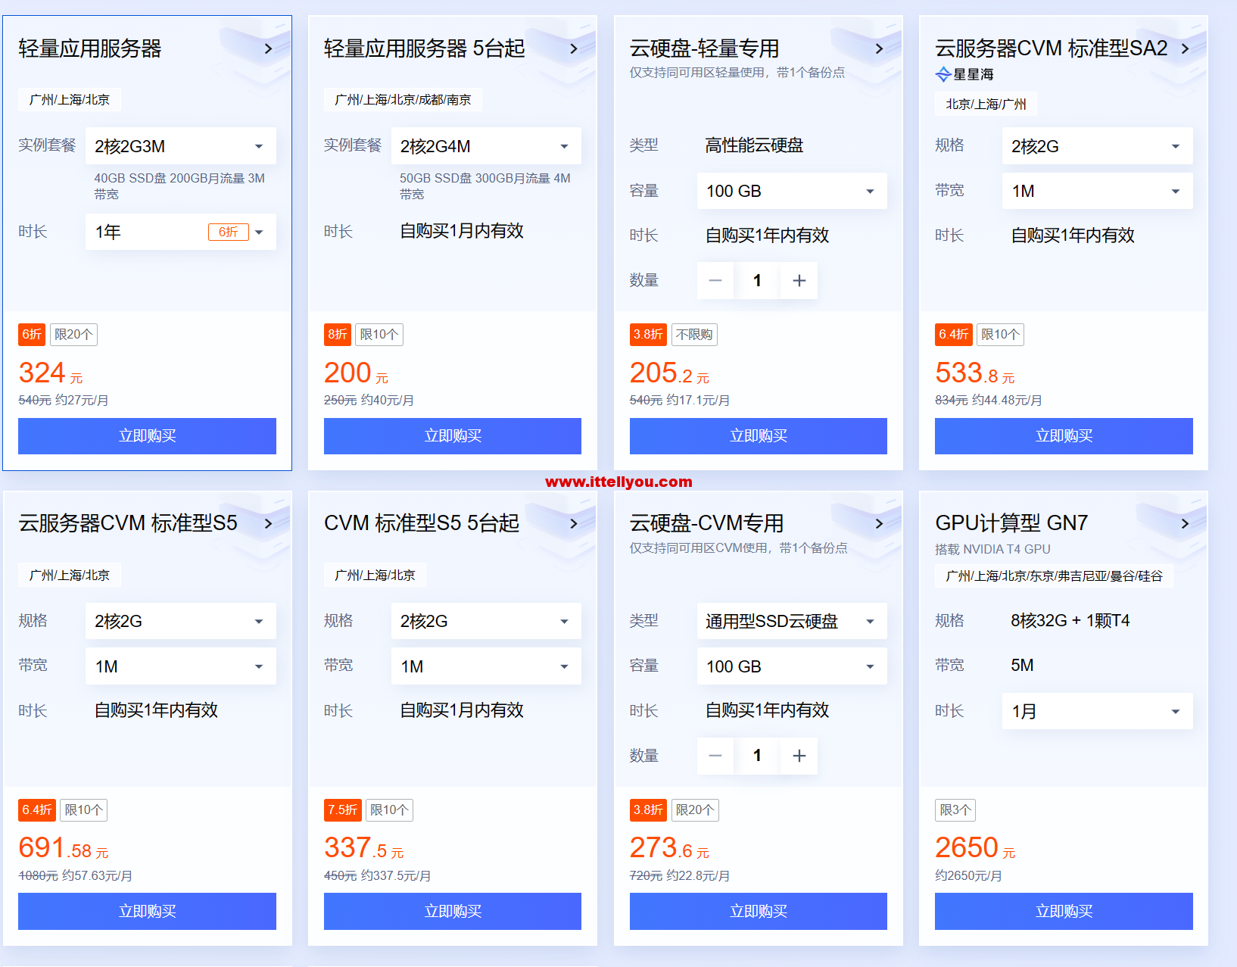Click quantity field in 云硬盘-轻量专用 card
Image resolution: width=1237 pixels, height=967 pixels.
tap(757, 280)
